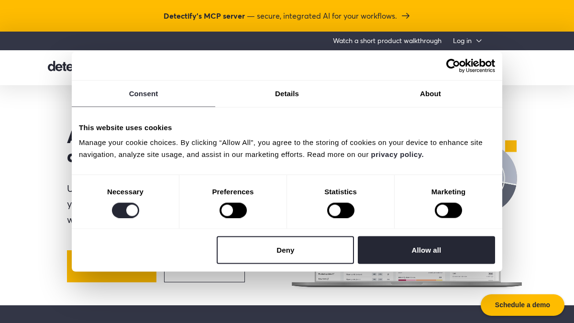Click the Detectify logo
This screenshot has height=323, width=574.
60,66
